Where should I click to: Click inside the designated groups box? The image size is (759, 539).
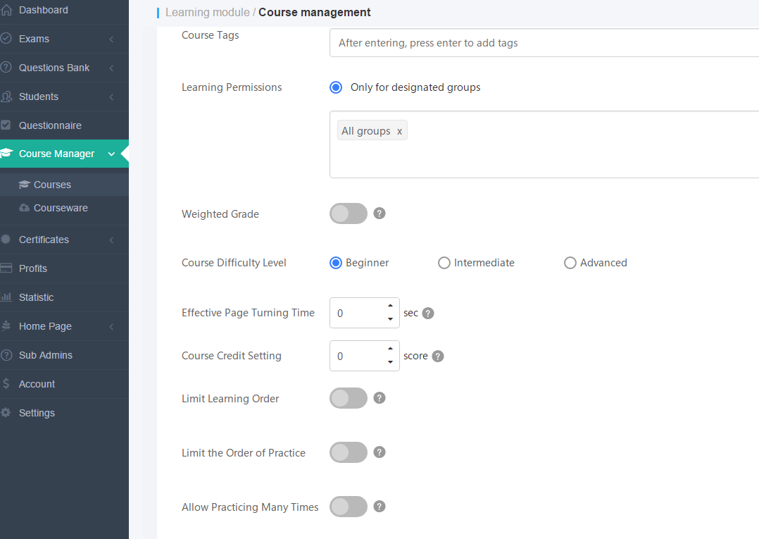click(x=544, y=144)
